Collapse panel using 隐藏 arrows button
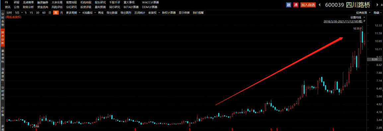The width and height of the screenshot is (383, 131). [378, 13]
